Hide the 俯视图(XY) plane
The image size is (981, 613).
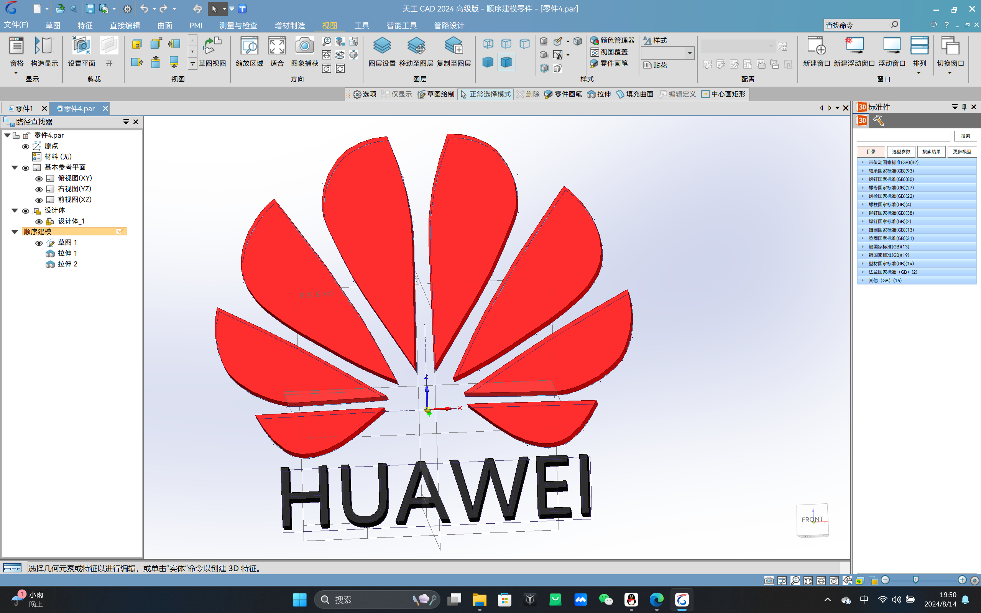(39, 179)
